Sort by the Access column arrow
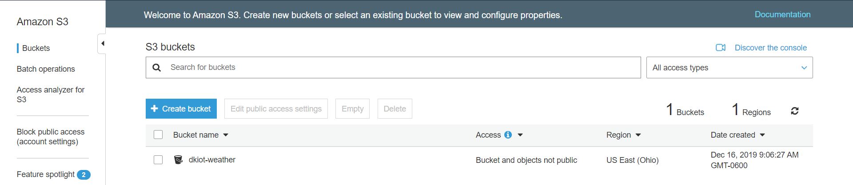 520,135
